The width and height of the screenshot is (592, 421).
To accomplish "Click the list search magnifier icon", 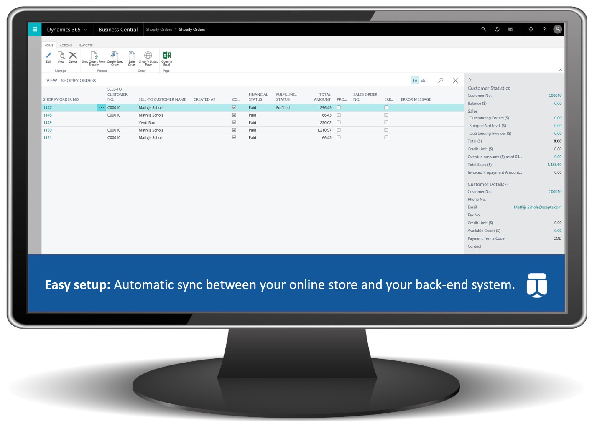I will pyautogui.click(x=441, y=80).
